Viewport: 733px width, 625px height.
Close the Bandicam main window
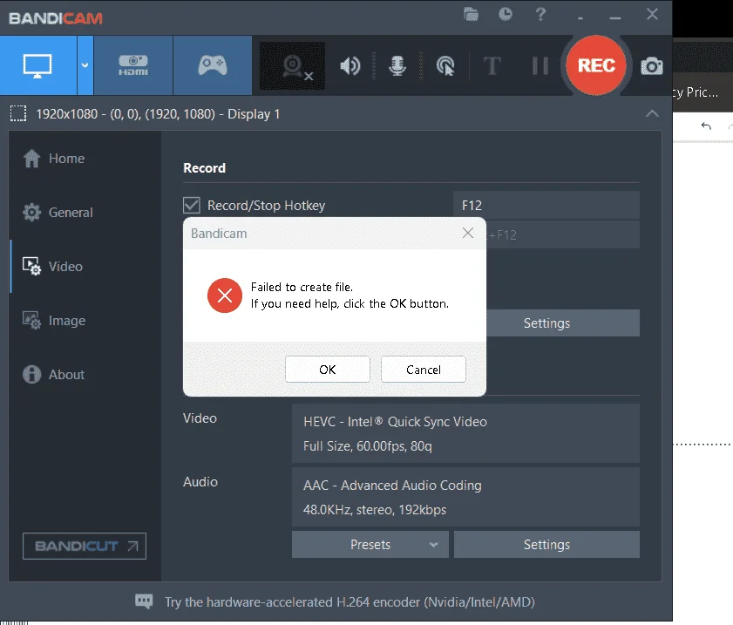(x=652, y=14)
